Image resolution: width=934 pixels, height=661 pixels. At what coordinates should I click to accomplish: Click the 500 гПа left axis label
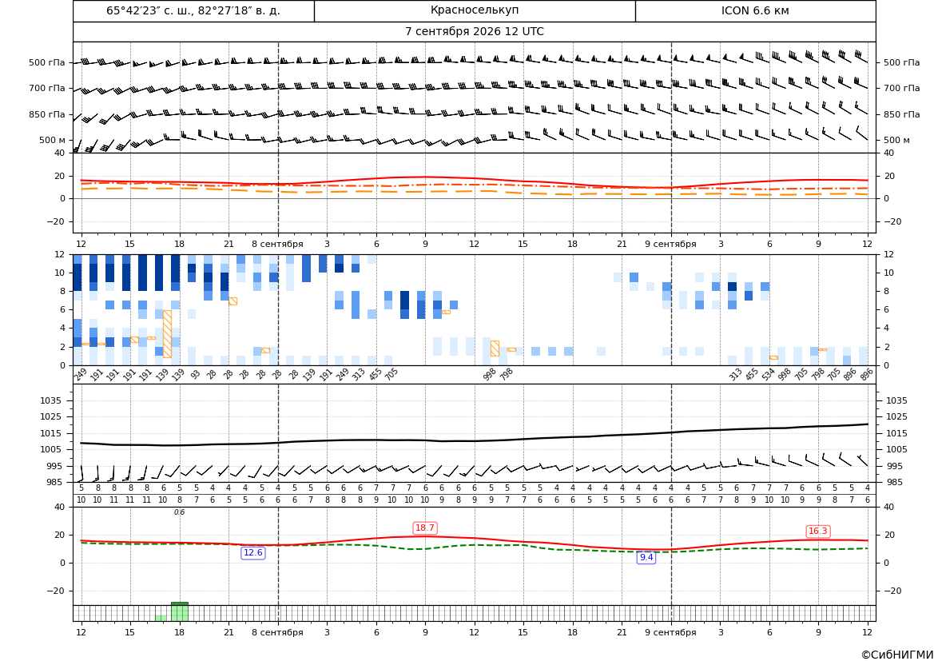pyautogui.click(x=47, y=62)
